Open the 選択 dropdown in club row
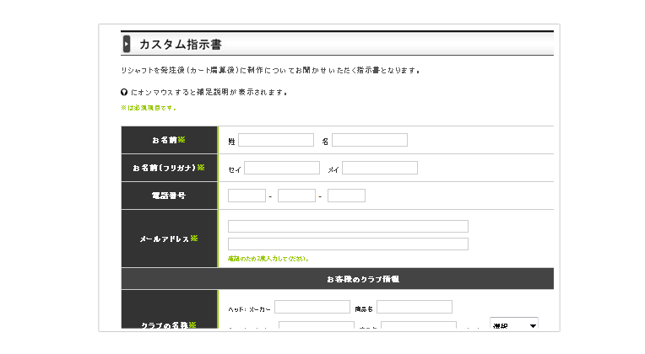This screenshot has height=354, width=645. 514,323
